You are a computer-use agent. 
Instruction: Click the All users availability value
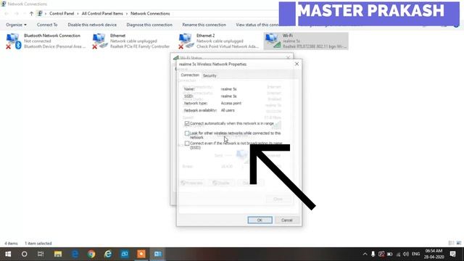[228, 110]
